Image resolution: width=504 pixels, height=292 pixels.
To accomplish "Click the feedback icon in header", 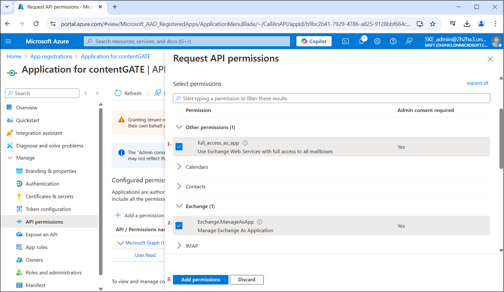I will click(x=409, y=41).
